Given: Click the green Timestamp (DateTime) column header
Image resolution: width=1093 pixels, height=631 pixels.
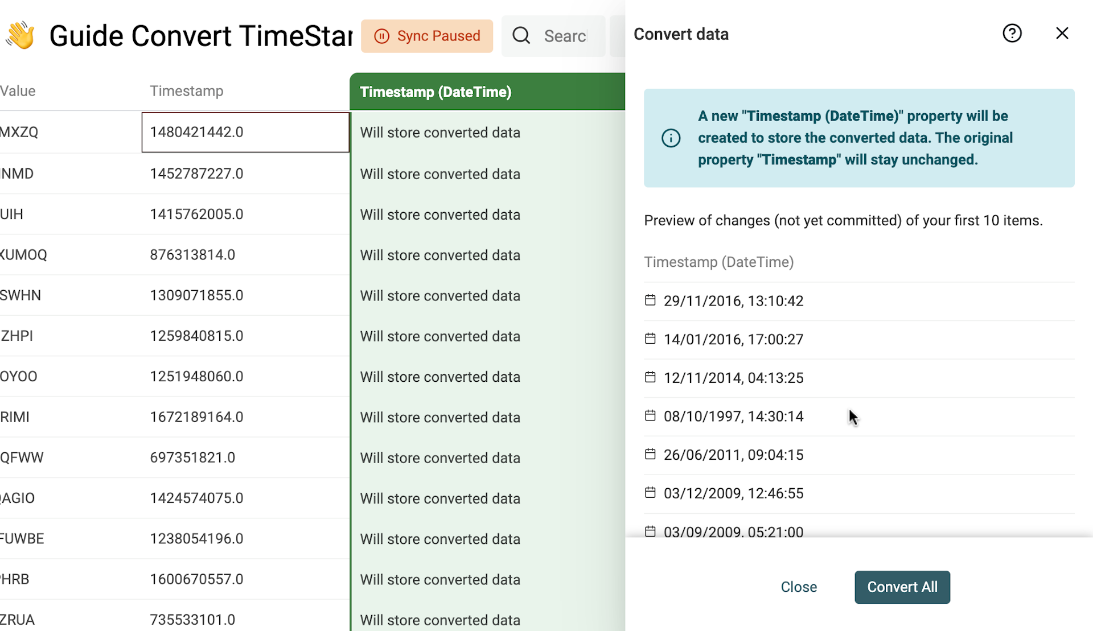Looking at the screenshot, I should pyautogui.click(x=435, y=91).
